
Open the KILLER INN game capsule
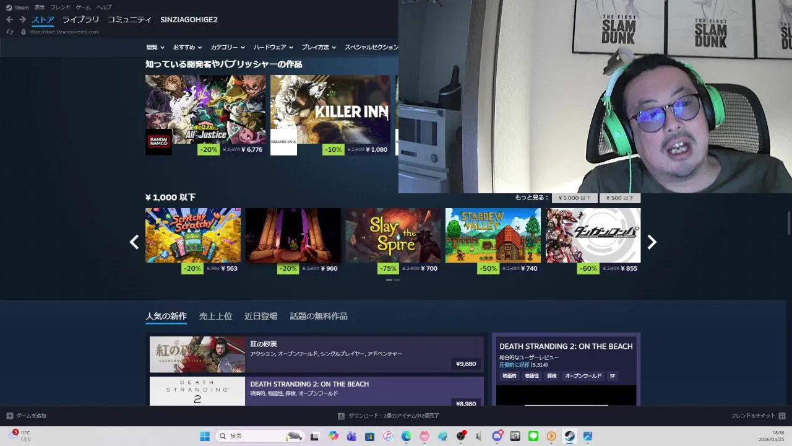tap(330, 109)
